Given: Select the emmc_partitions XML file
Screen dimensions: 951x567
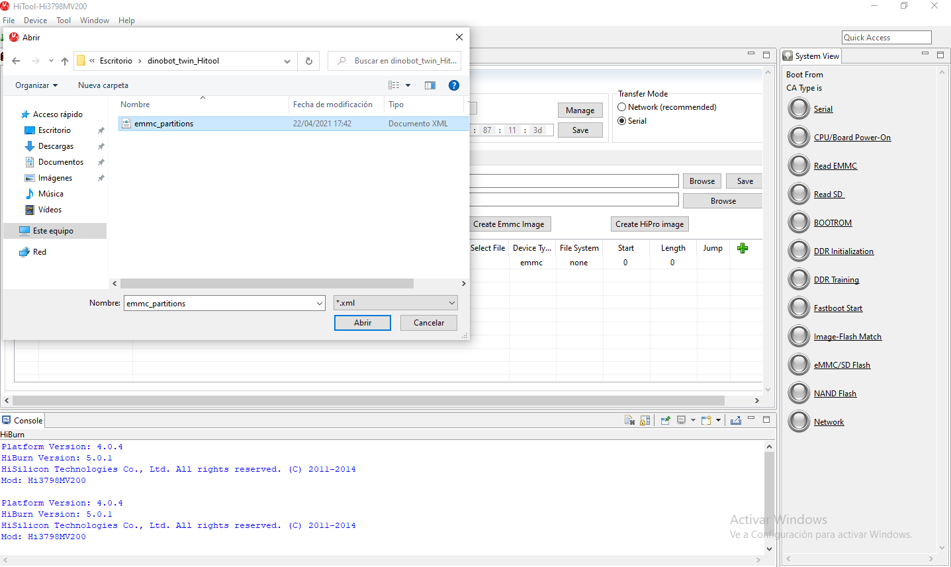Looking at the screenshot, I should click(163, 124).
